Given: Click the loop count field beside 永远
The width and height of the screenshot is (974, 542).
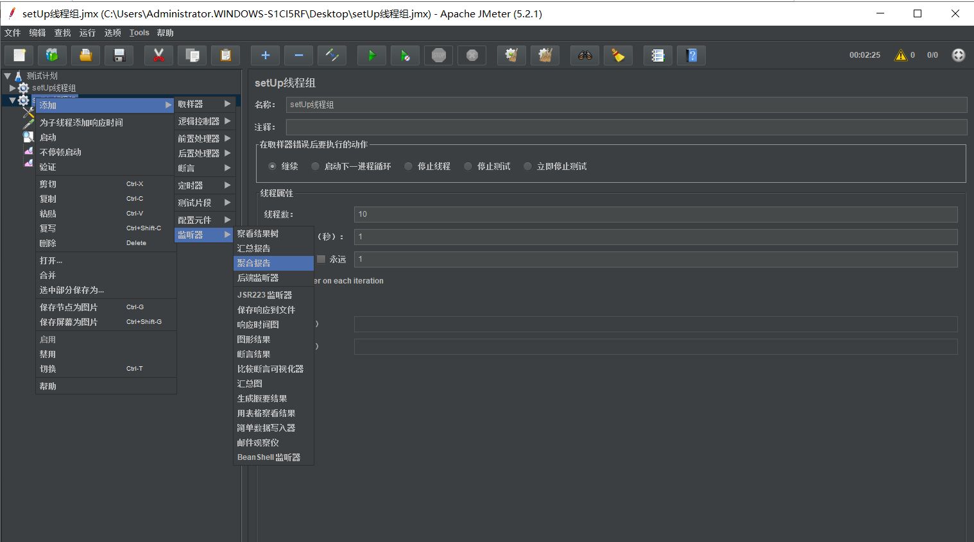Looking at the screenshot, I should click(656, 259).
